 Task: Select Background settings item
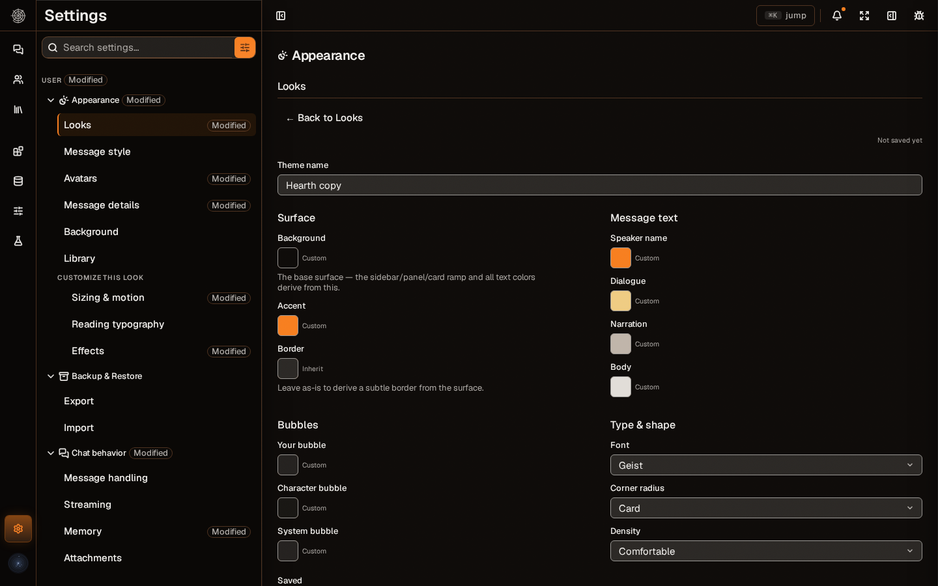[156, 232]
